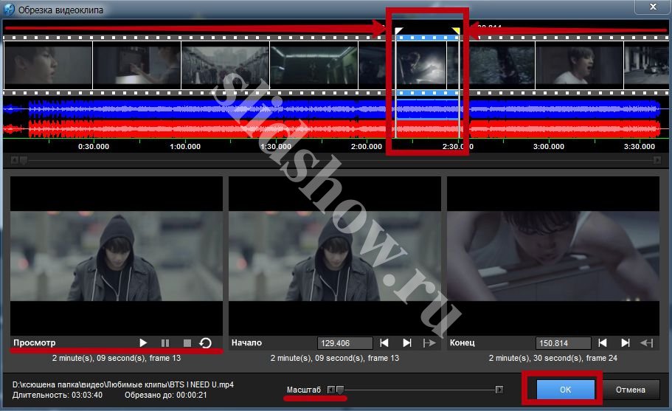Set Начало to current position arrow icon
This screenshot has height=411, width=672.
point(429,343)
